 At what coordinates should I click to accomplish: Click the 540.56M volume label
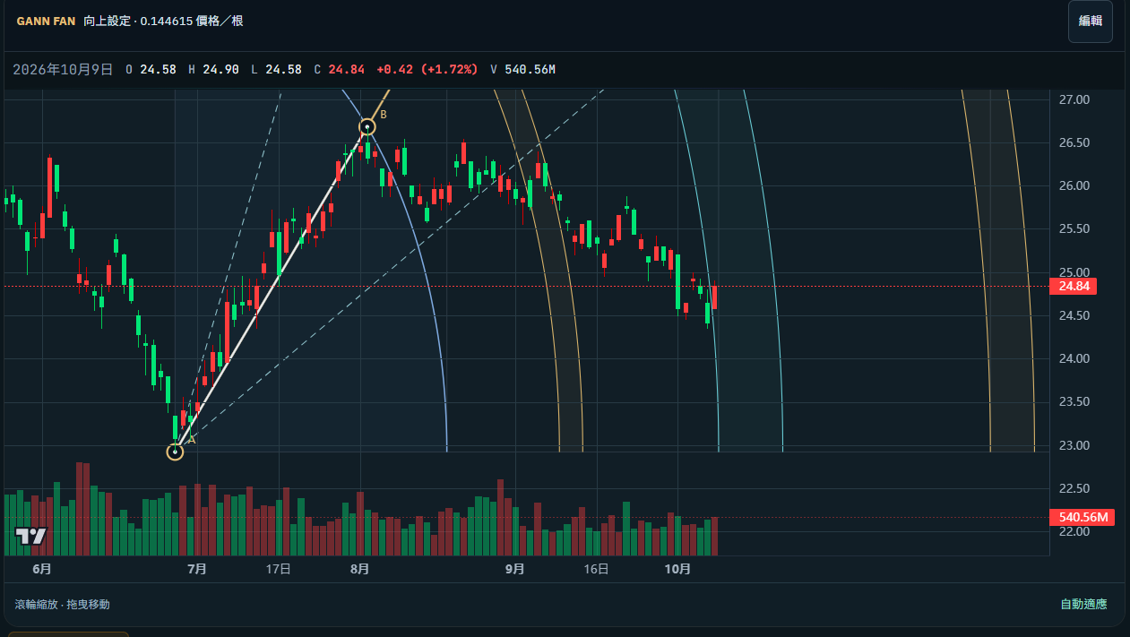(1081, 517)
